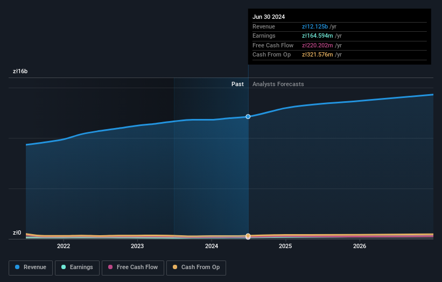Click the Cash From Op label in tooltip
This screenshot has height=282, width=442.
click(x=271, y=55)
